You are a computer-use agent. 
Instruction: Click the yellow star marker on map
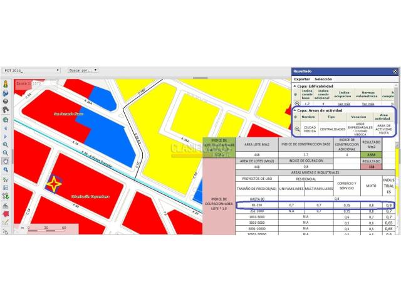pos(55,184)
